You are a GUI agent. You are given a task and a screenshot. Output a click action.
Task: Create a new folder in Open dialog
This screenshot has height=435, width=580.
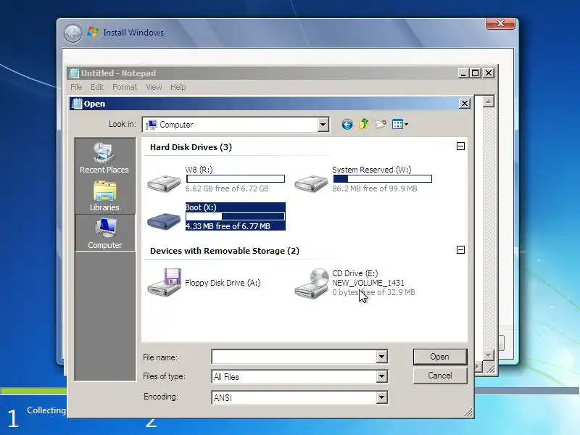tap(381, 124)
